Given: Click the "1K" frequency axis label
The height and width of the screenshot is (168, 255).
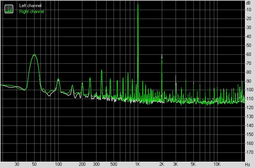Looking at the screenshot, I should (x=138, y=164).
